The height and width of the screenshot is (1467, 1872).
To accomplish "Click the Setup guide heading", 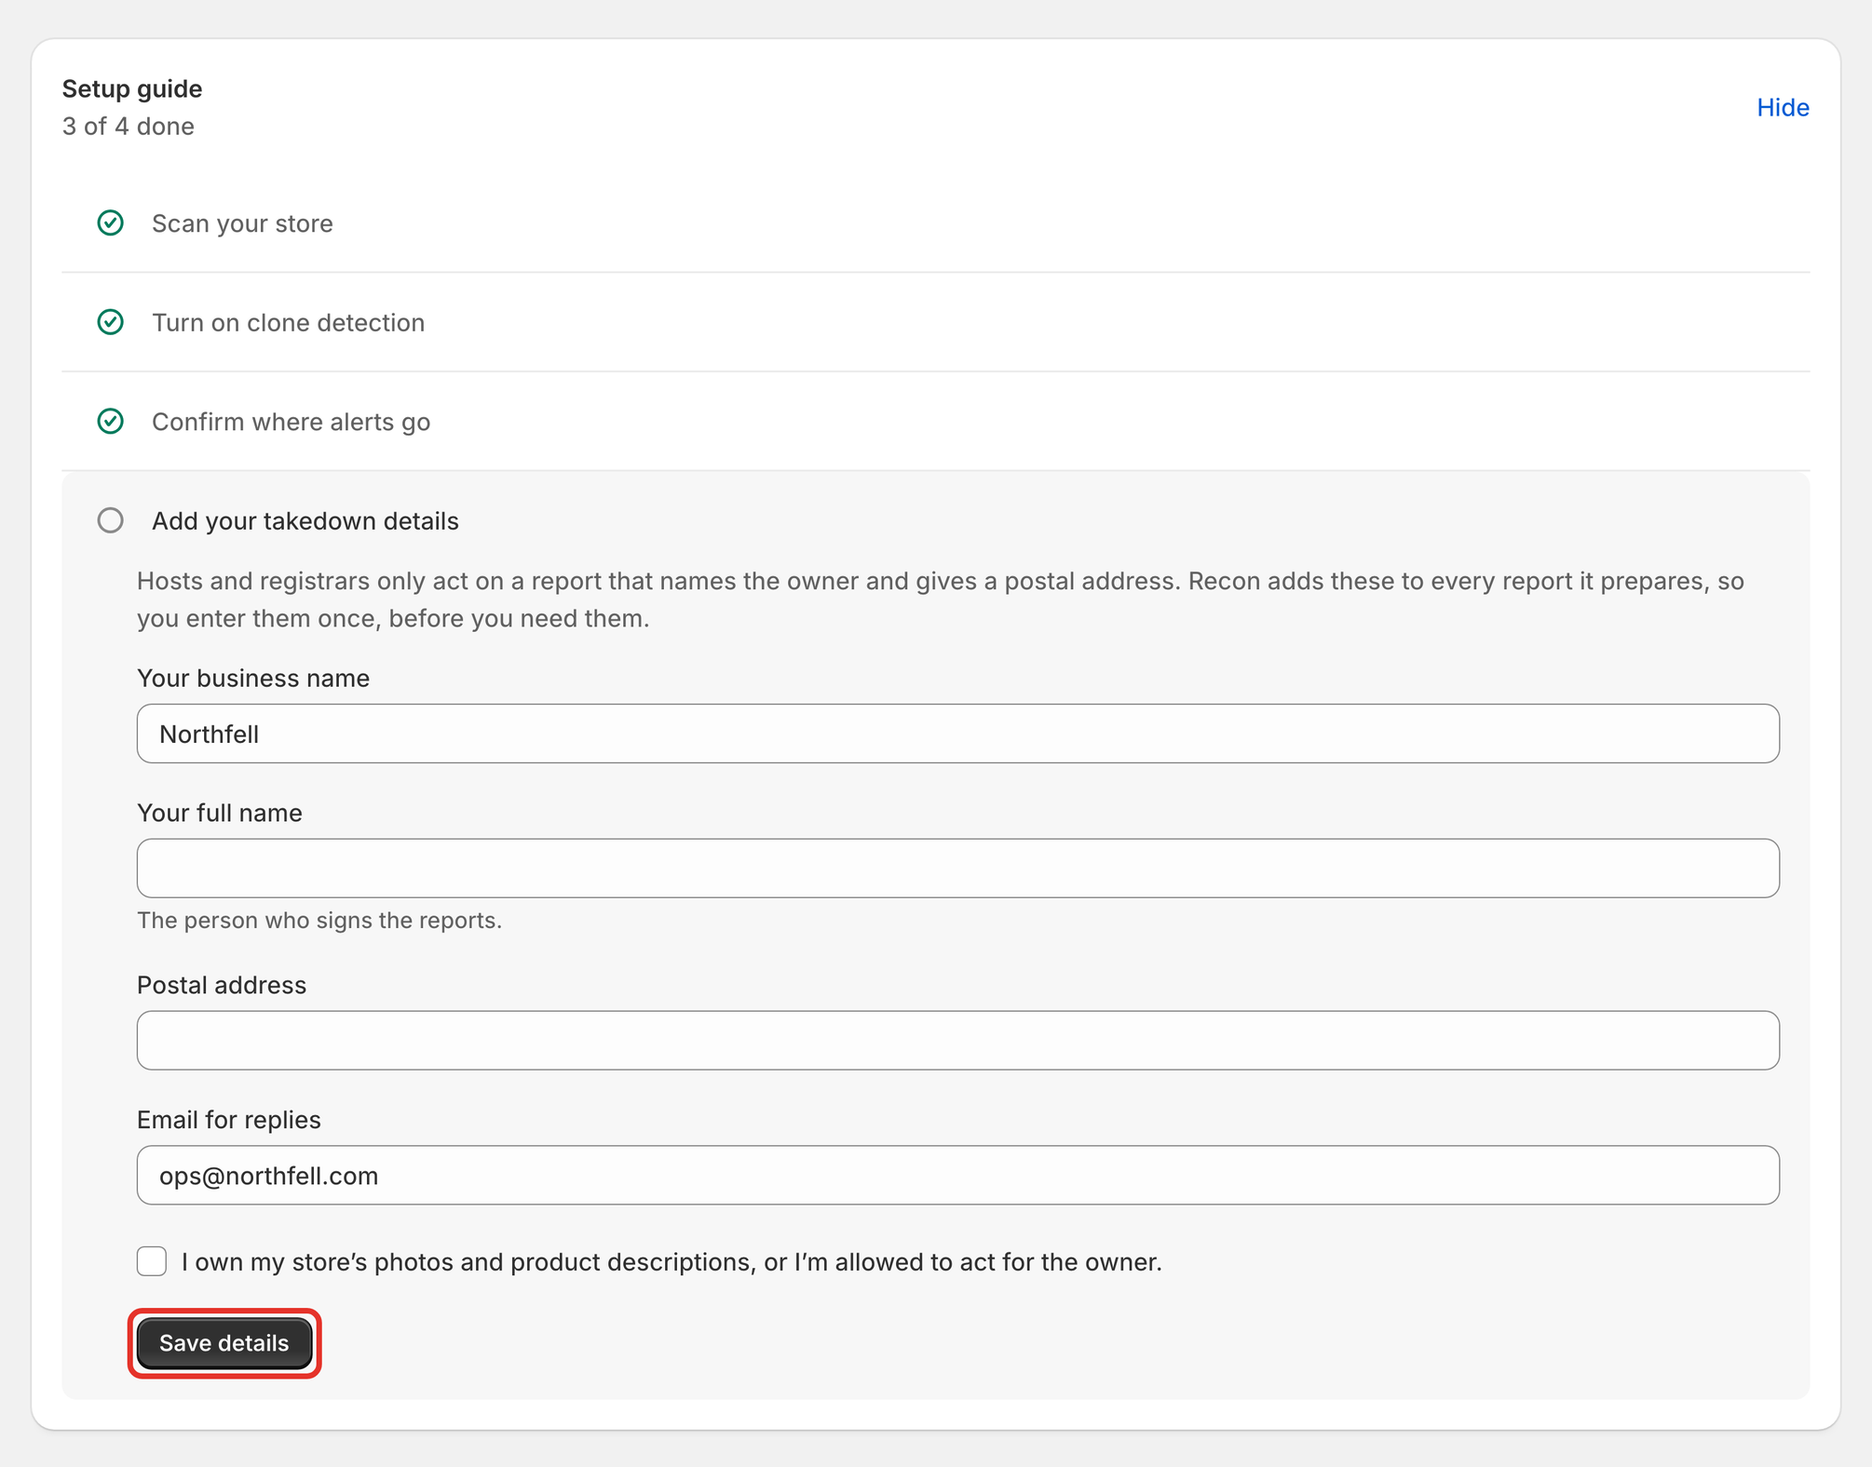I will (x=132, y=89).
